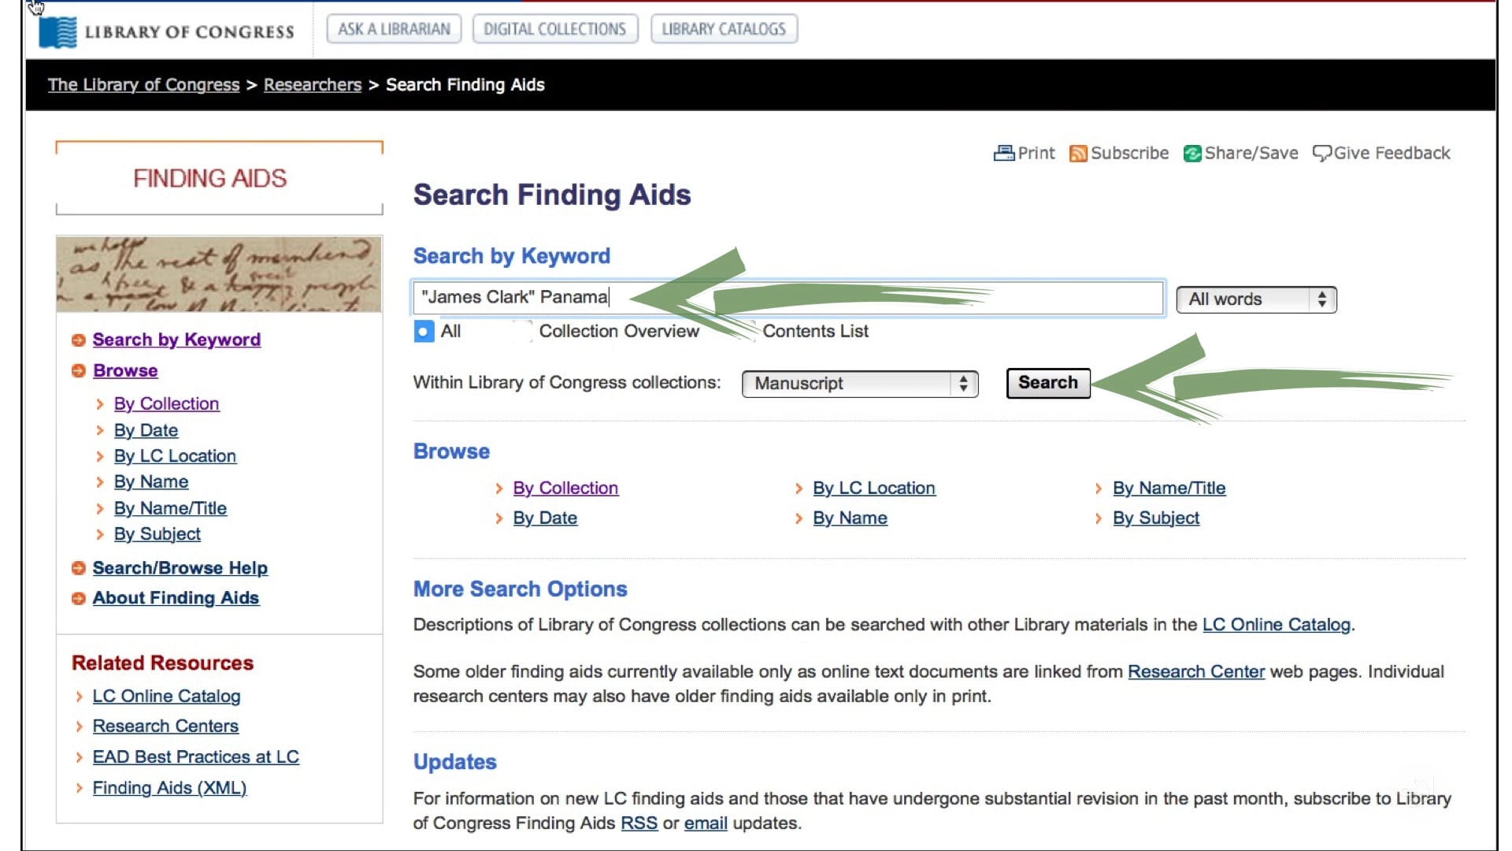Click the orange arrow beside About Finding Aids
The image size is (1512, 851).
[78, 598]
